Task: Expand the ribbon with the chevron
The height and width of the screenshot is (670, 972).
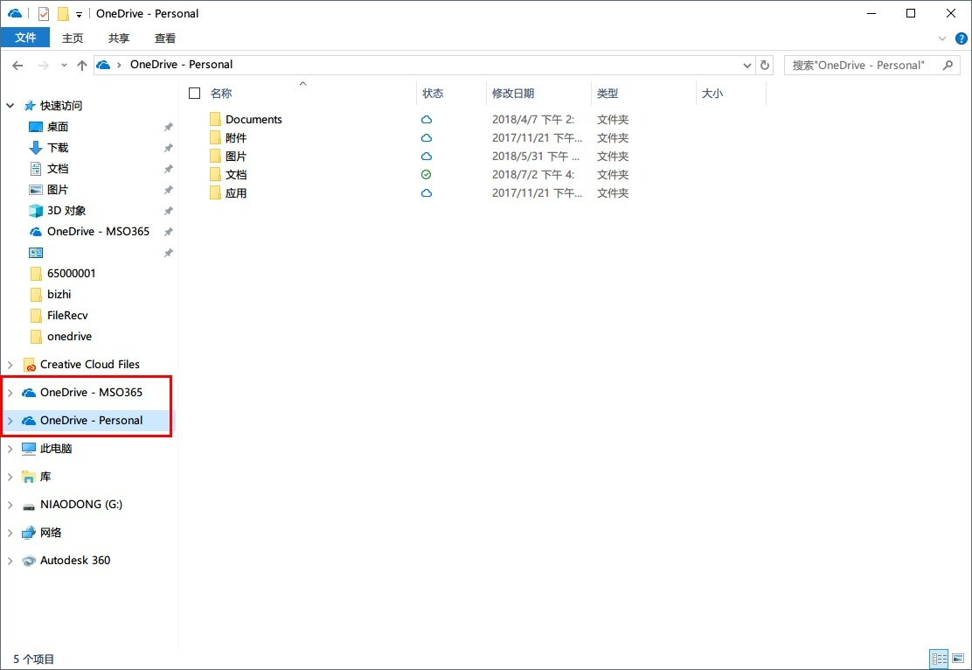Action: tap(942, 38)
